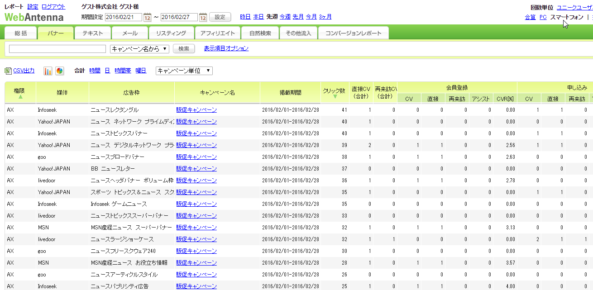The width and height of the screenshot is (593, 290).
Task: Sort by クリック数 descending arrow
Action: click(335, 96)
